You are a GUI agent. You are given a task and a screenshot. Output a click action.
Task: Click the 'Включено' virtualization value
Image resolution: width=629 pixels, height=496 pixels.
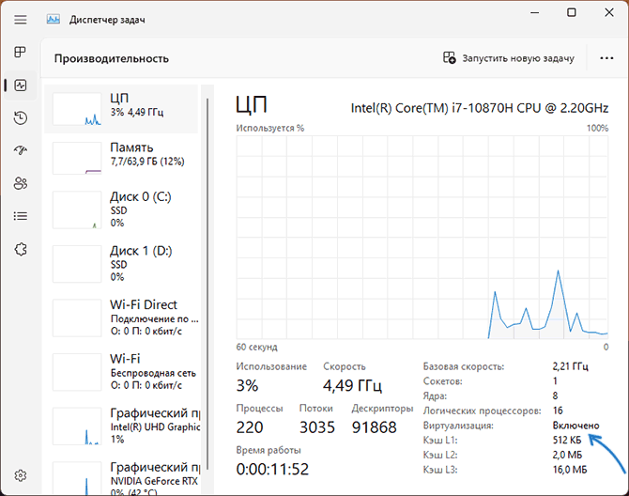(575, 426)
